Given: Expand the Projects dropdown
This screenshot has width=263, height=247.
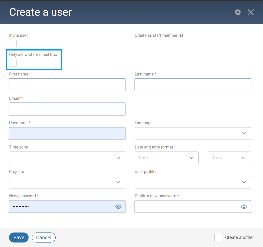Looking at the screenshot, I should pos(67,182).
